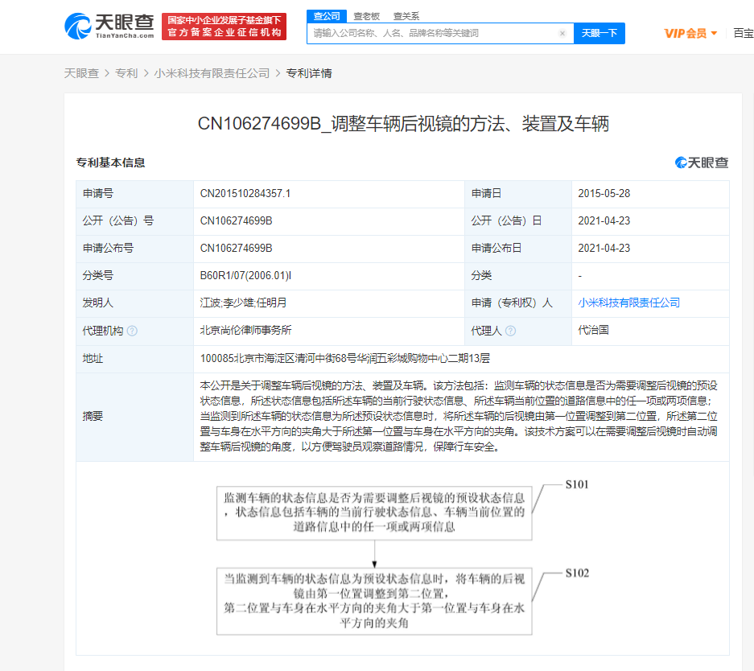Click the 专利详情 breadcrumb text
754x671 pixels.
[x=309, y=73]
